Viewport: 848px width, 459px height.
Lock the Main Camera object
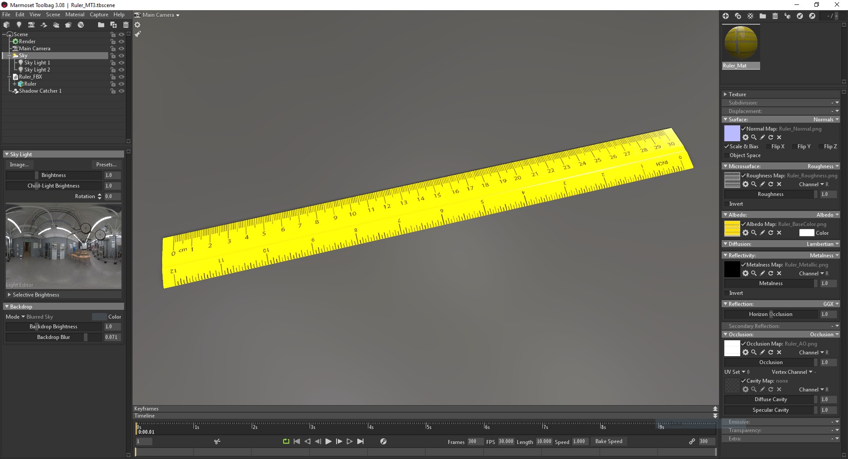[113, 49]
